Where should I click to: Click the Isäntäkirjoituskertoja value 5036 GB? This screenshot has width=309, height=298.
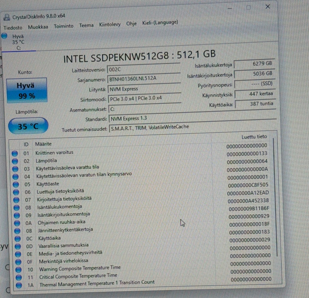pyautogui.click(x=255, y=73)
